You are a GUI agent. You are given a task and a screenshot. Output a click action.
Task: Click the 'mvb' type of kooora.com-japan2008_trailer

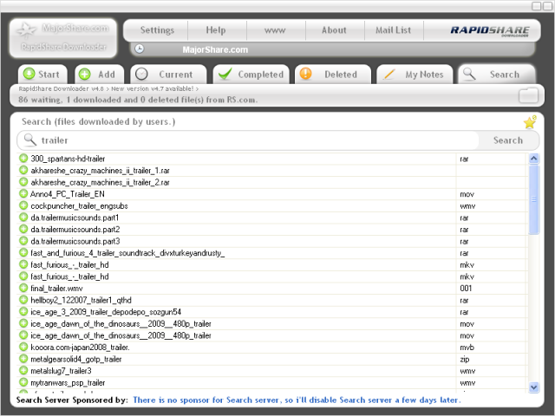click(x=467, y=348)
